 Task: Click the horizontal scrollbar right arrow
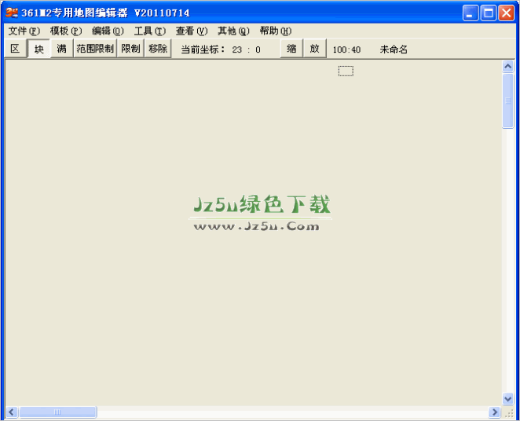point(494,412)
